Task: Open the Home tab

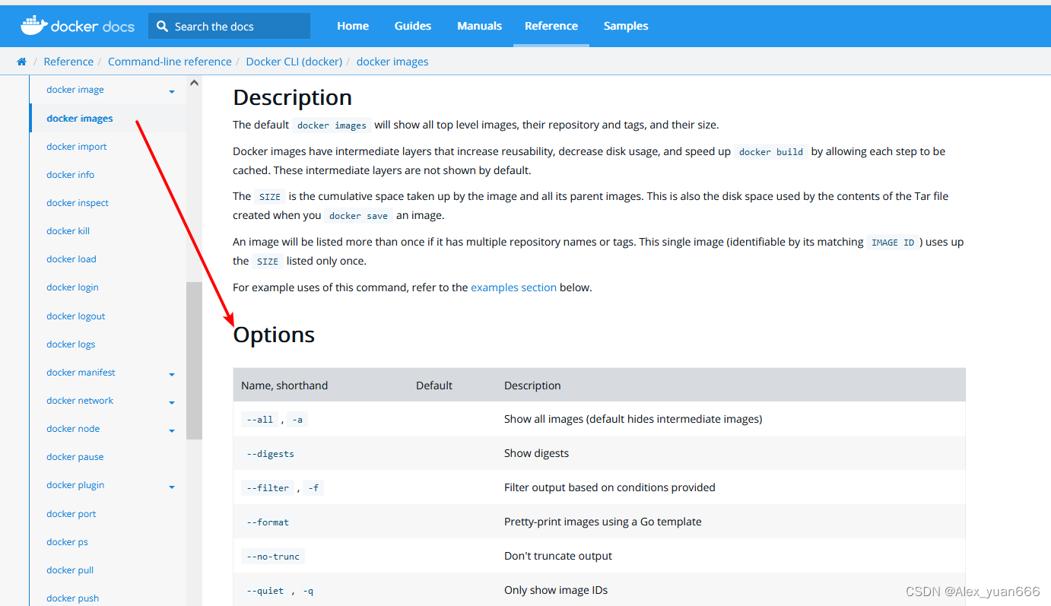Action: 353,26
